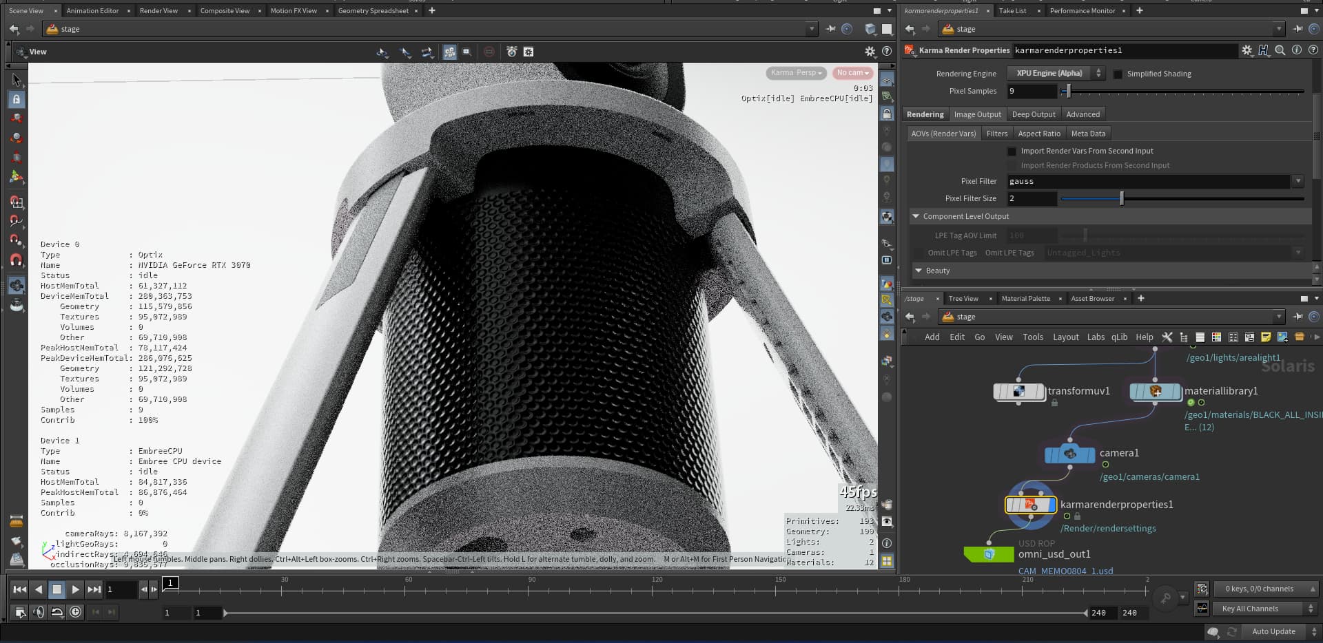Enable the Simplified Shading checkbox
This screenshot has height=643, width=1323.
pyautogui.click(x=1118, y=74)
